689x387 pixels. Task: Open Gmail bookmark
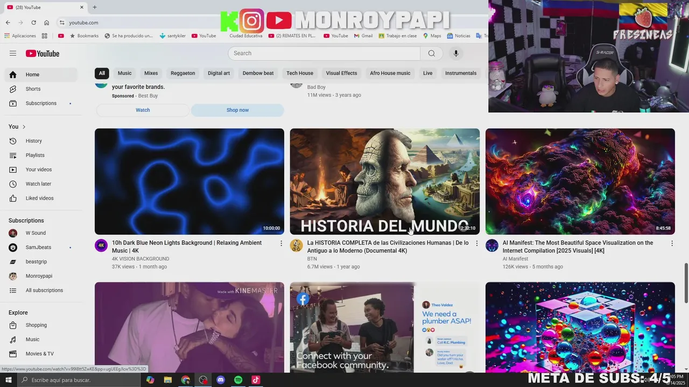(x=363, y=36)
